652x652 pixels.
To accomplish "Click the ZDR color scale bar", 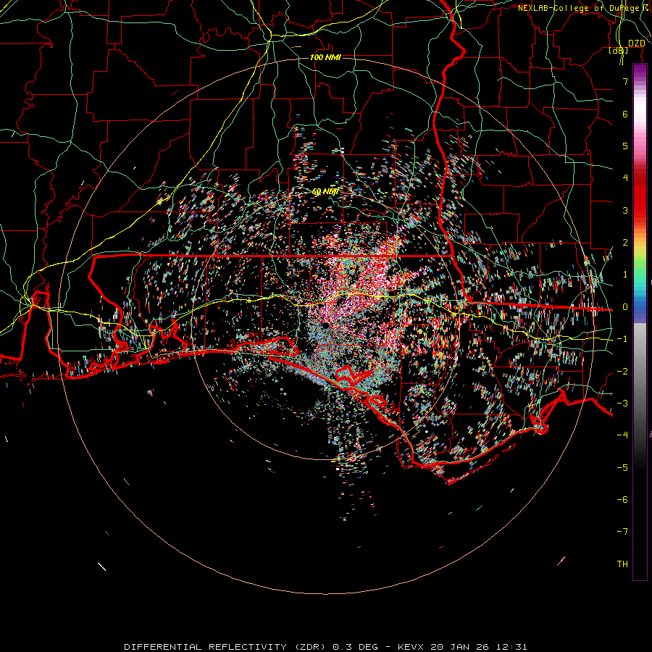I will click(640, 322).
